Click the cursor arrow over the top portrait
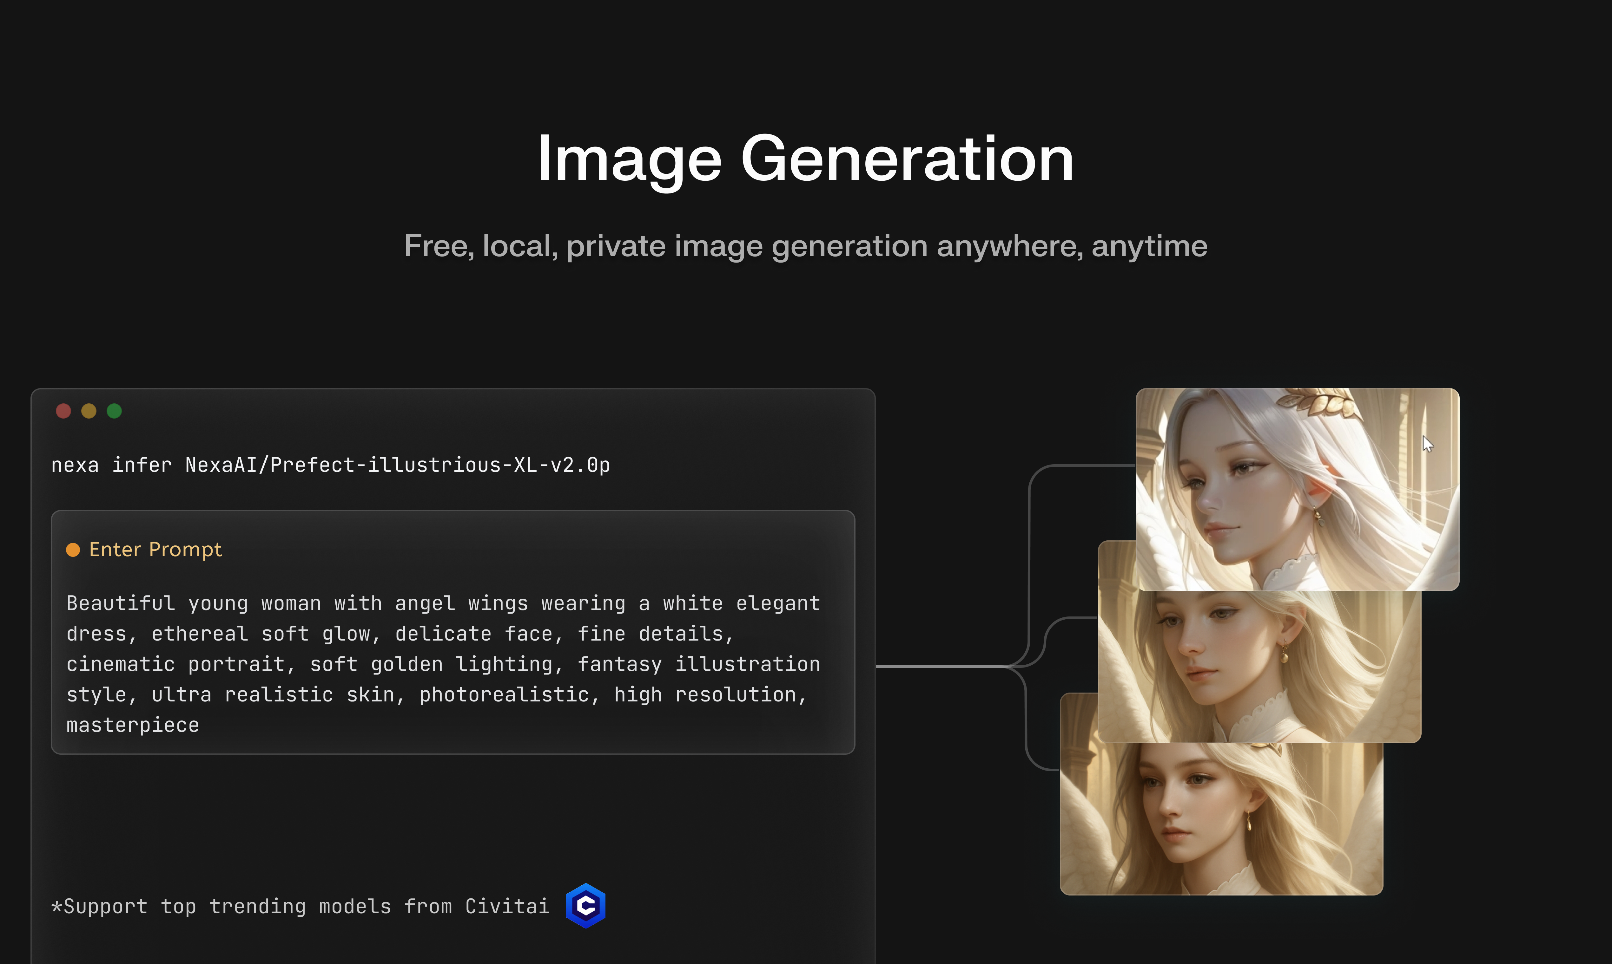Image resolution: width=1612 pixels, height=964 pixels. click(1428, 444)
